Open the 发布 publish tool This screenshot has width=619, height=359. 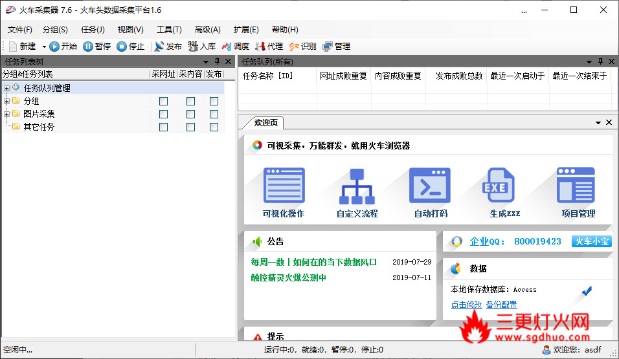(168, 47)
